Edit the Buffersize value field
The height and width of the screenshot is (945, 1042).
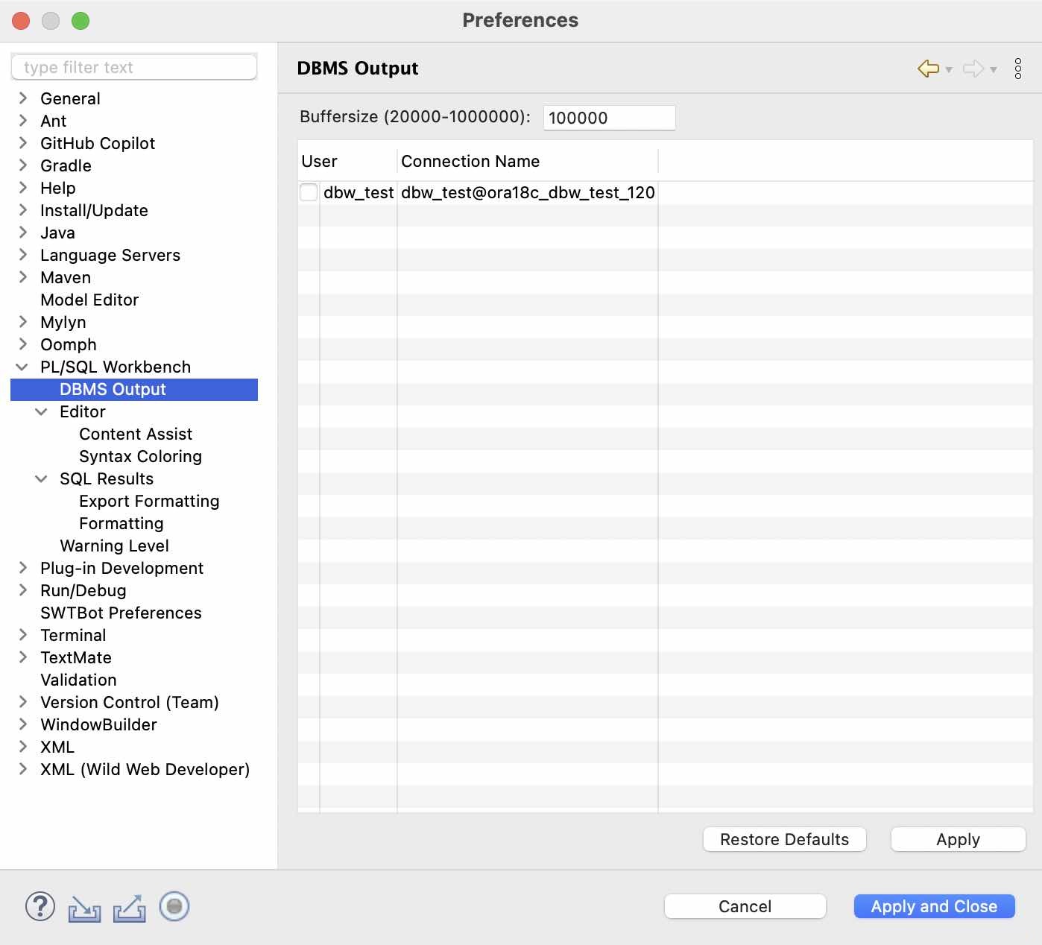609,117
